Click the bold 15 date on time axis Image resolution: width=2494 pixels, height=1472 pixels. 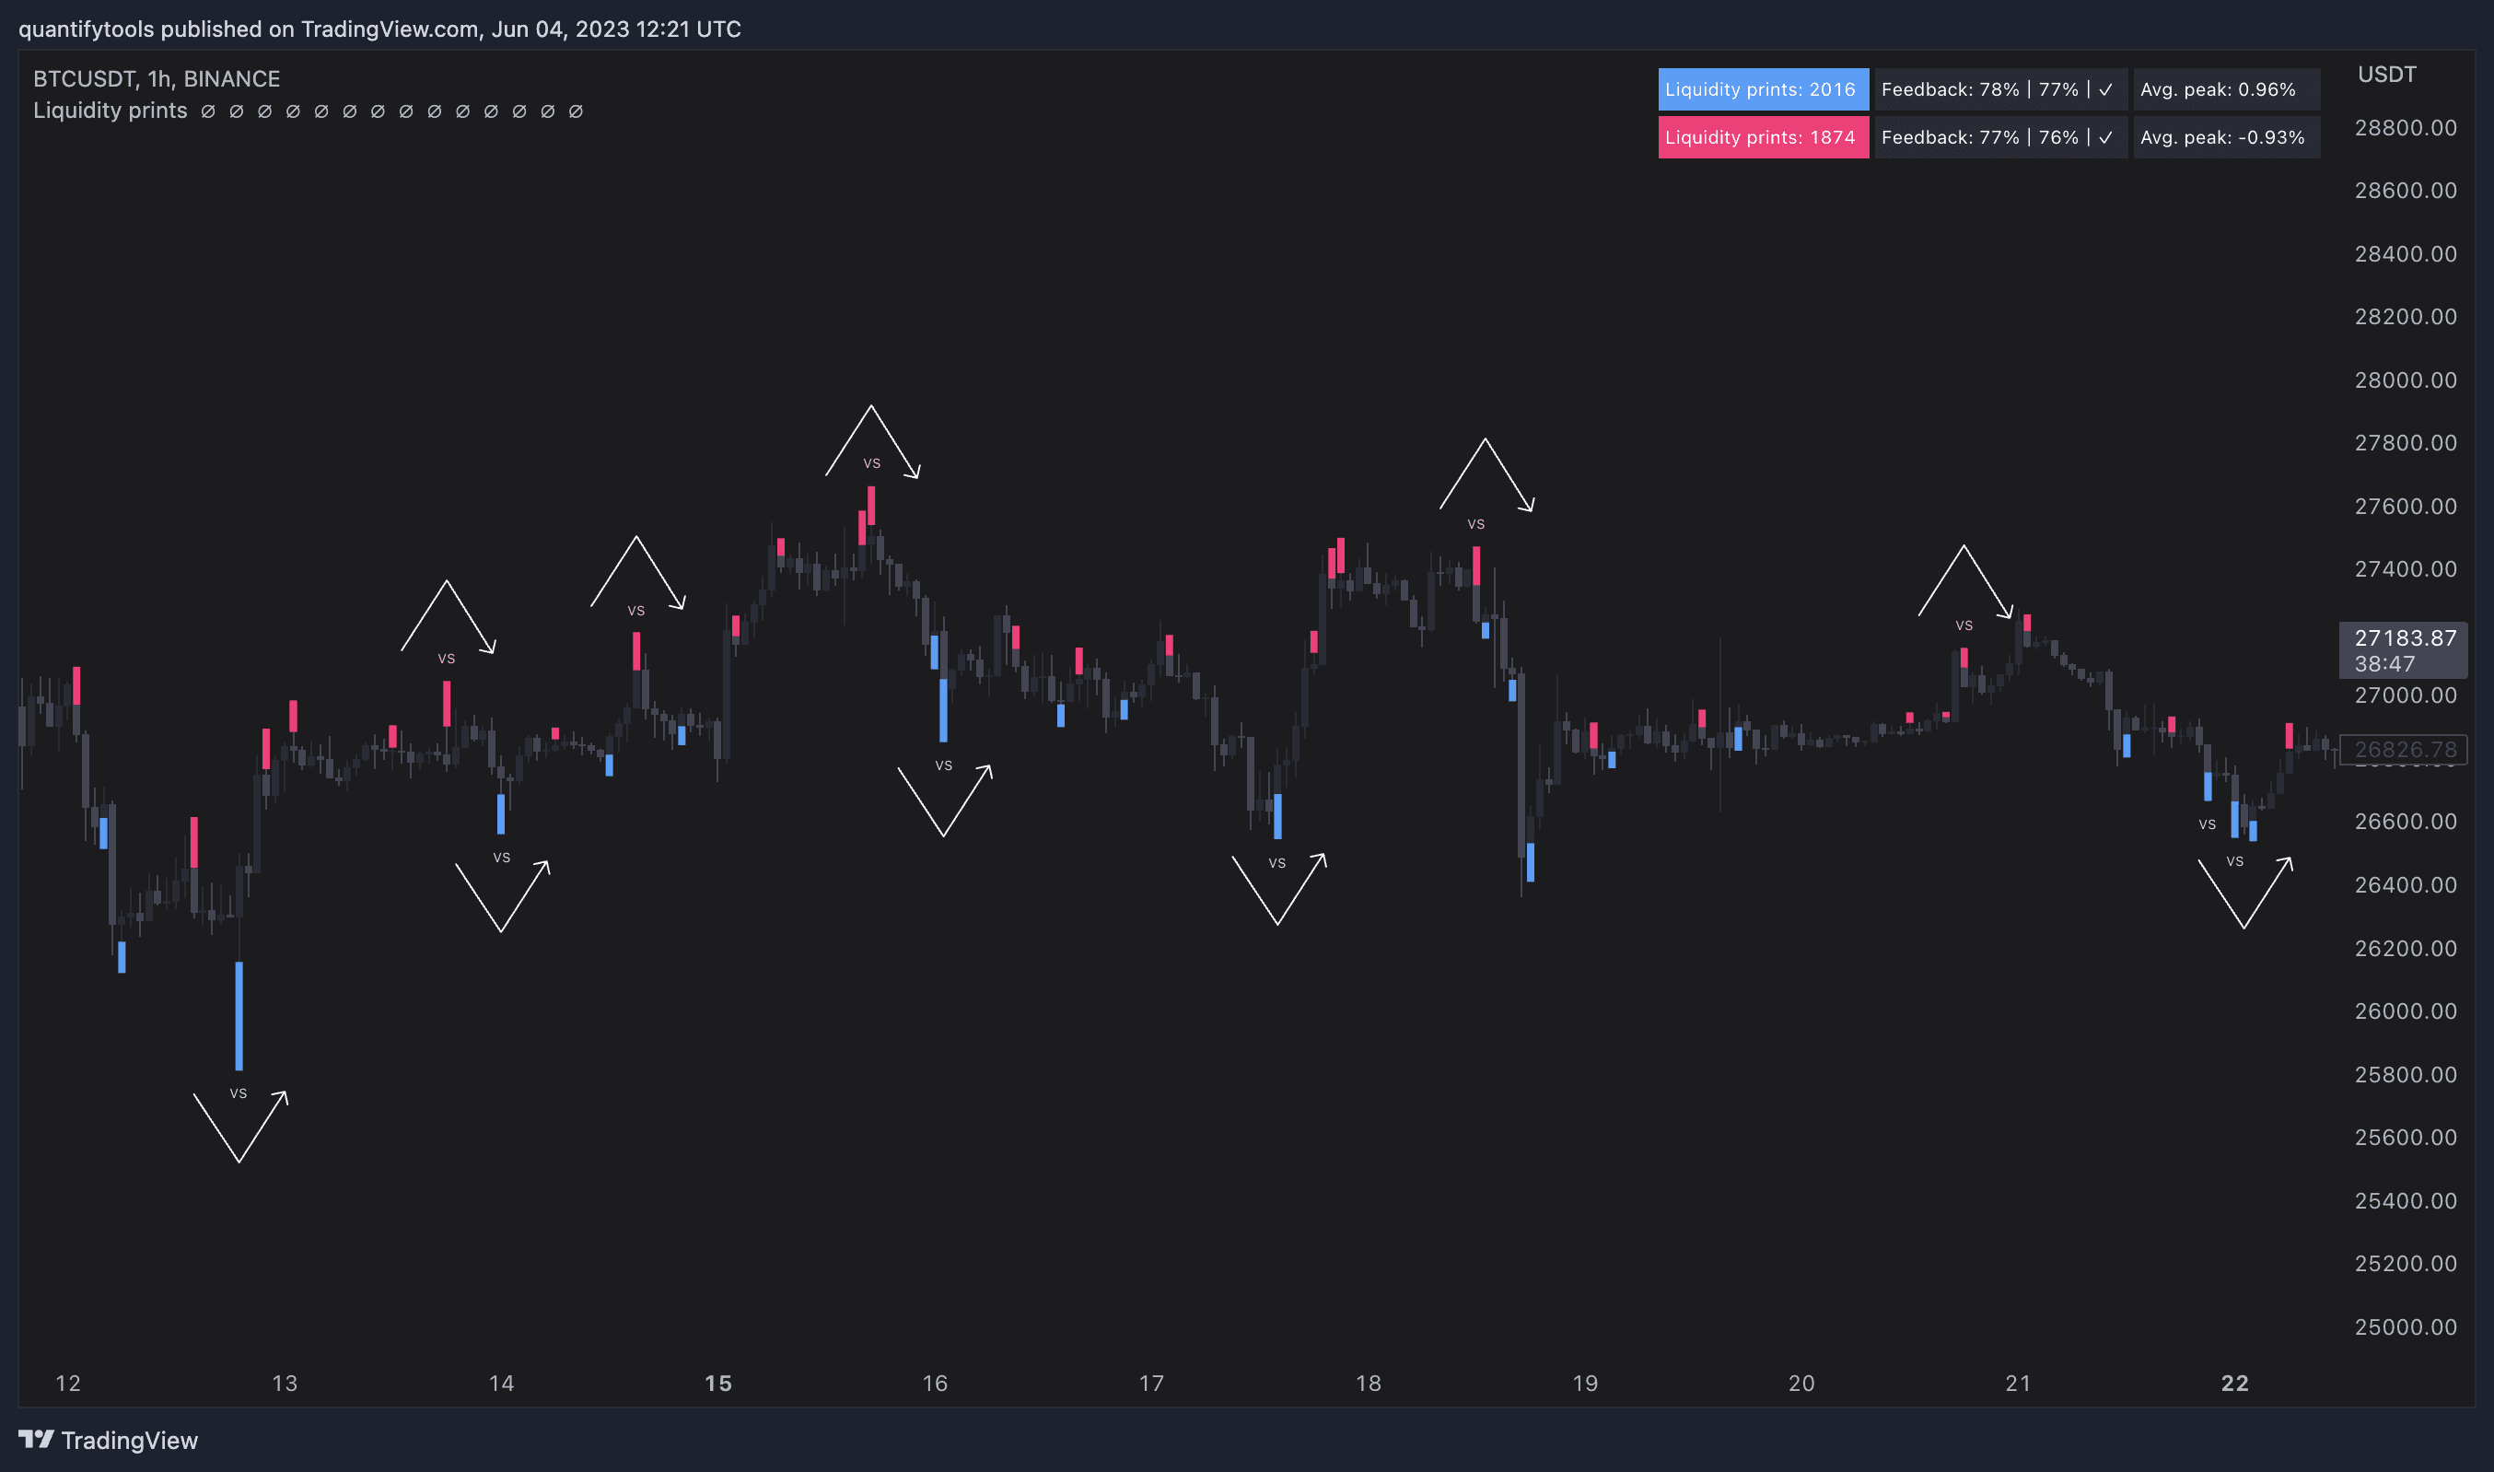[x=718, y=1383]
